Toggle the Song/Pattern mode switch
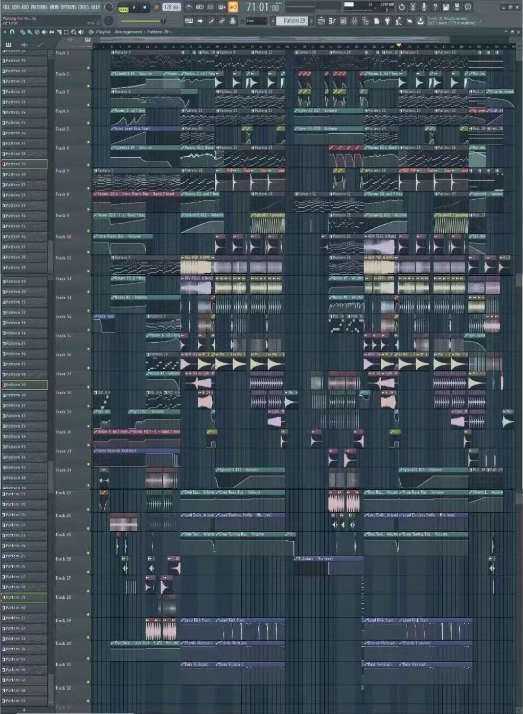 click(x=123, y=8)
